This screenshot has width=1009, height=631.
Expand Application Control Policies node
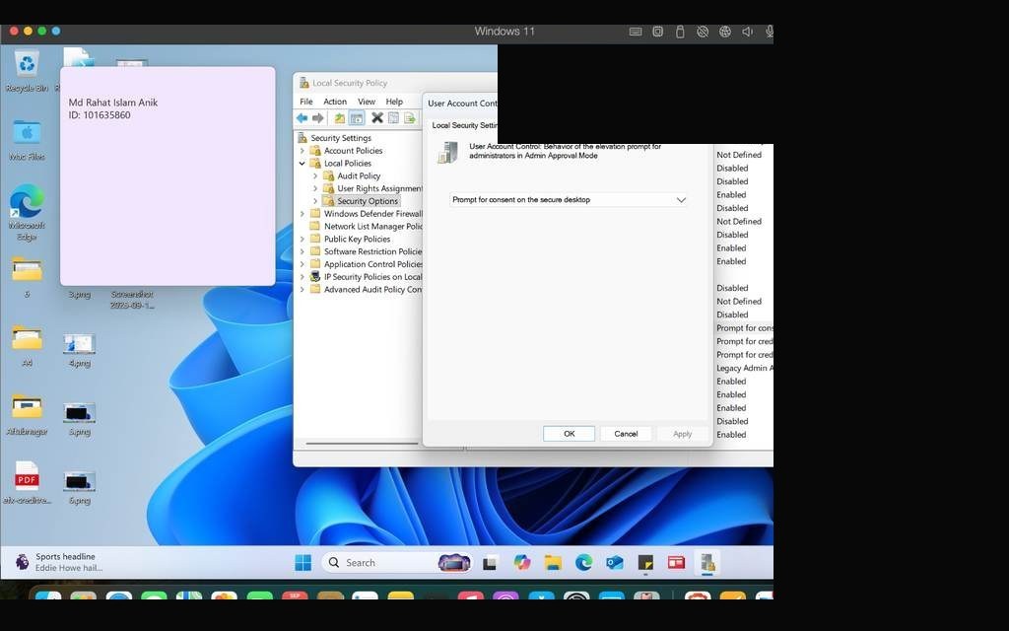pos(303,264)
